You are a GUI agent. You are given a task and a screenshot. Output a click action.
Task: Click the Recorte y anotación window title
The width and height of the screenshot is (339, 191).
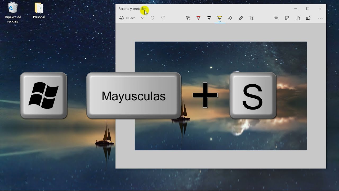(x=132, y=9)
